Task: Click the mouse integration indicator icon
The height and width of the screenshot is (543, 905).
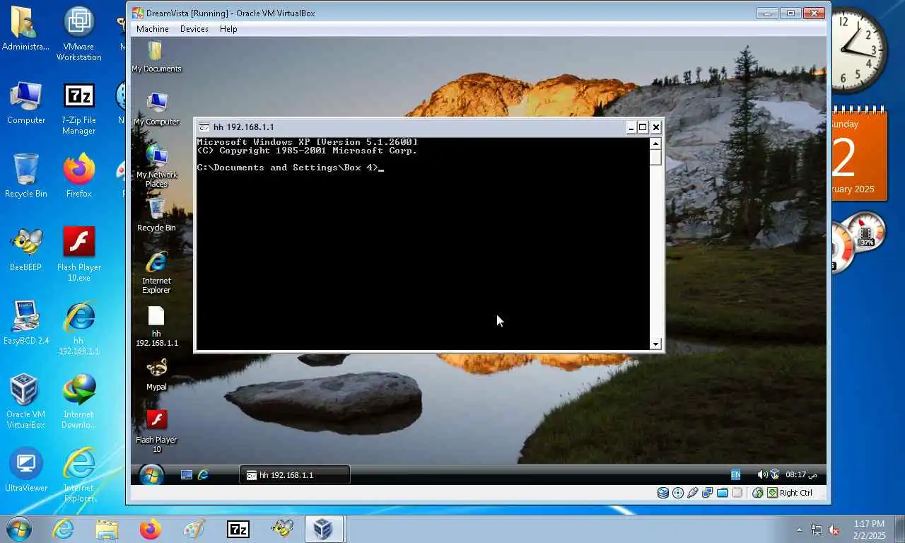Action: pos(757,493)
